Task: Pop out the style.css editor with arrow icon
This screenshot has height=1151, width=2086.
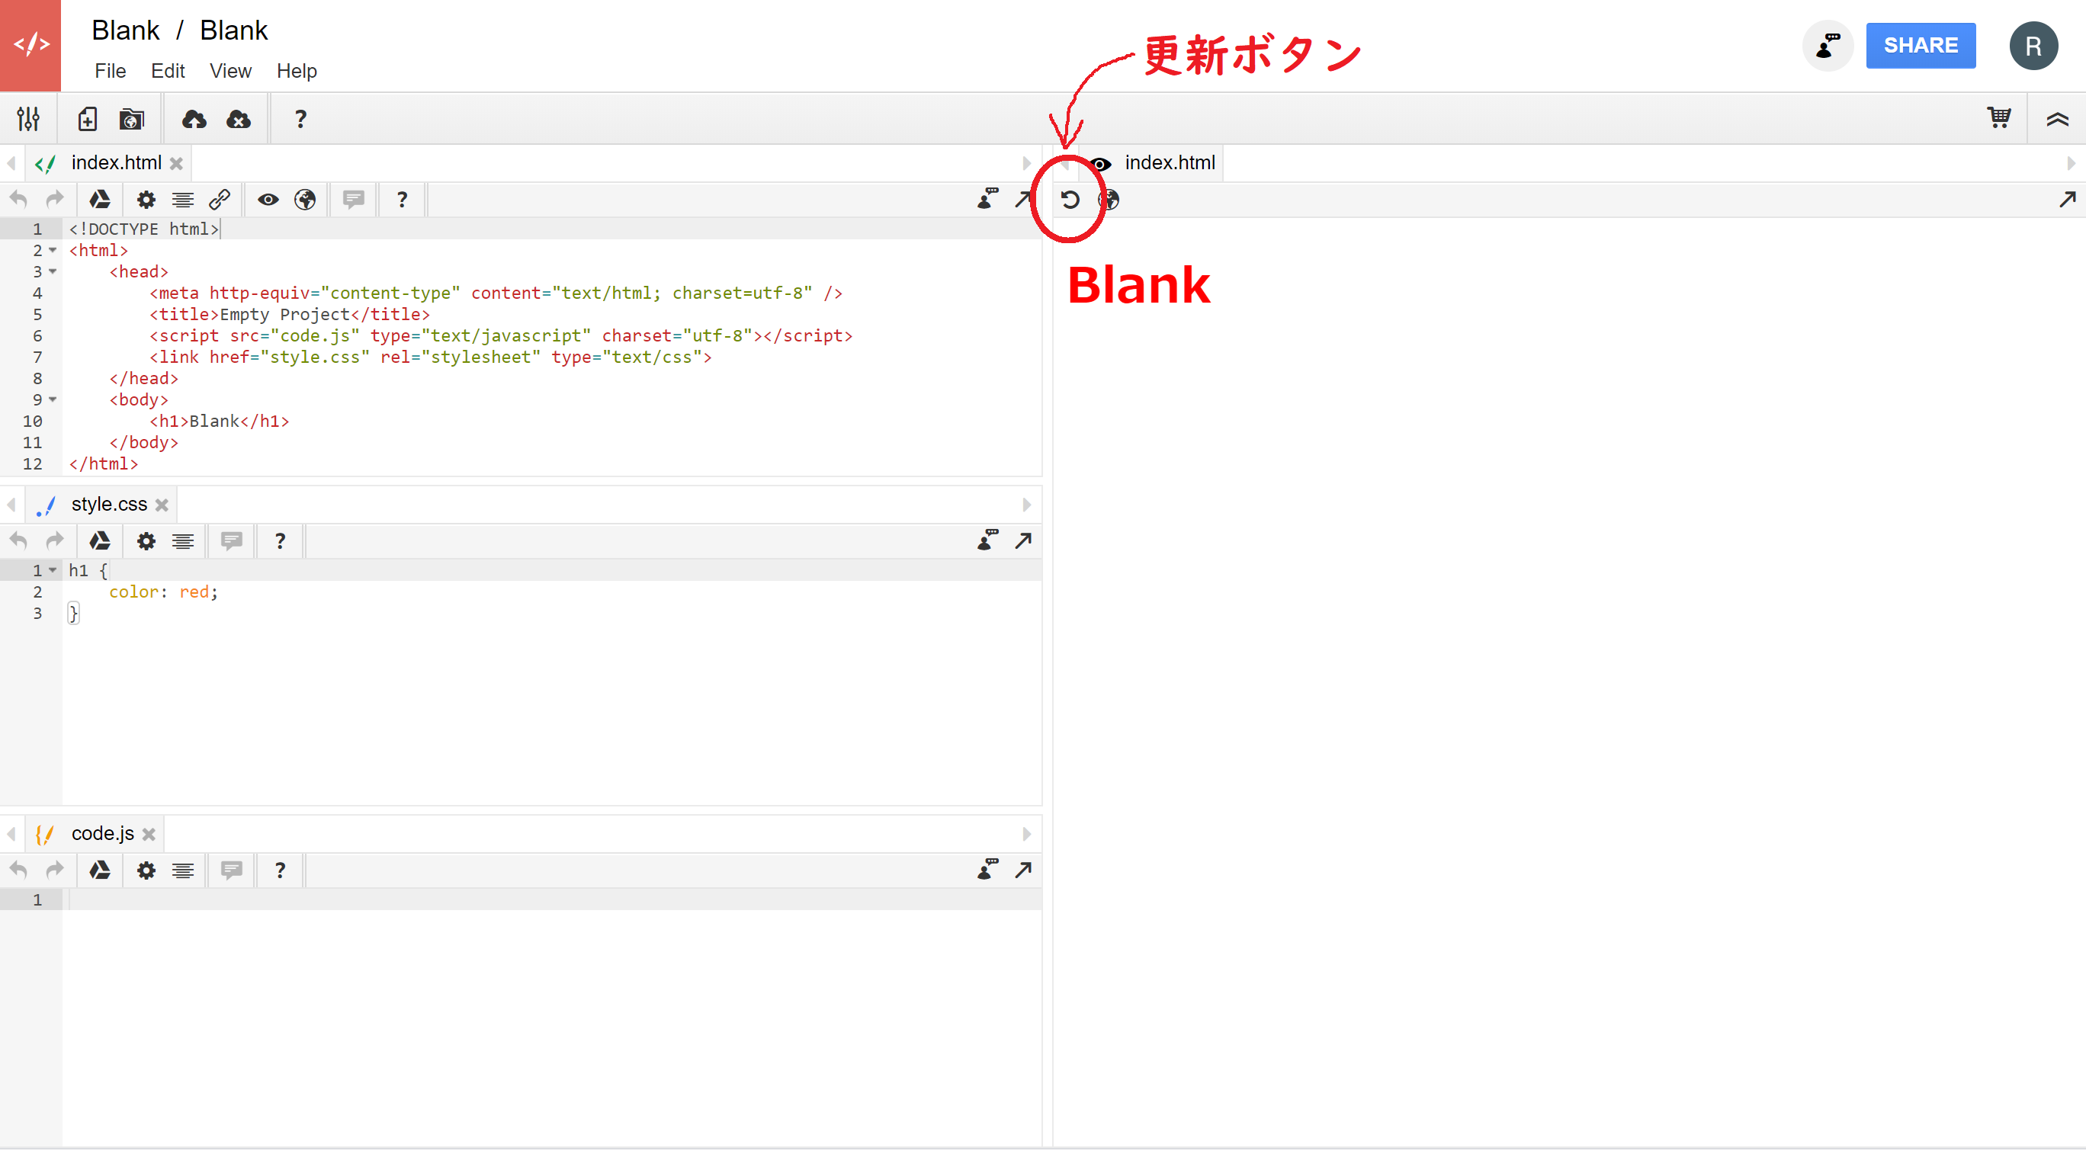Action: pos(1024,540)
